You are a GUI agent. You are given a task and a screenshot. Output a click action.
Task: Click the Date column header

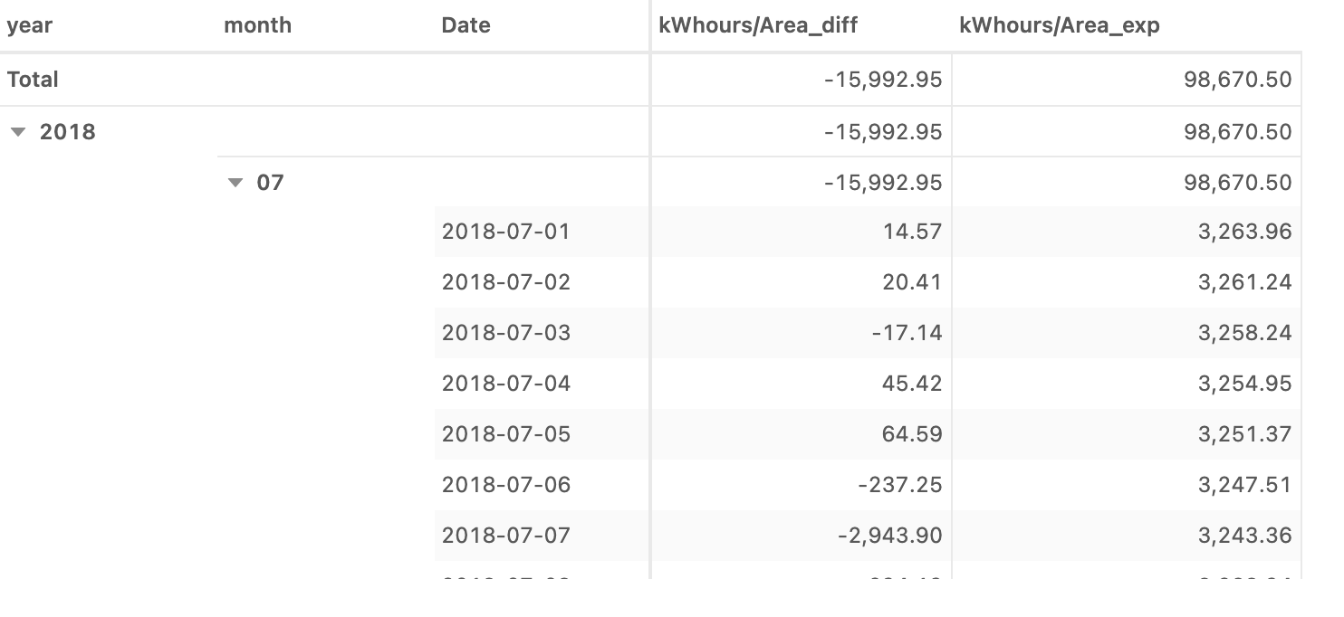pos(466,25)
